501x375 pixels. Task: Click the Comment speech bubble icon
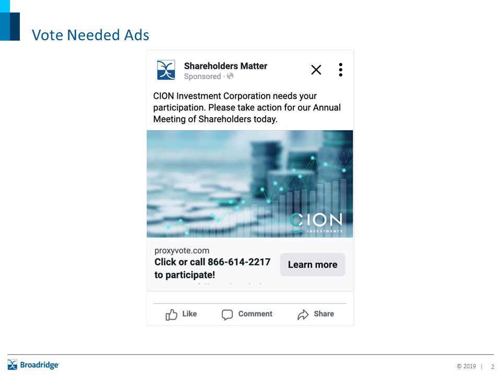click(227, 315)
